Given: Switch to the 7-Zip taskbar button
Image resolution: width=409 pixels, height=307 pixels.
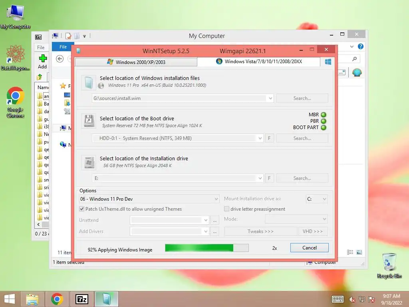Looking at the screenshot, I should [x=81, y=299].
